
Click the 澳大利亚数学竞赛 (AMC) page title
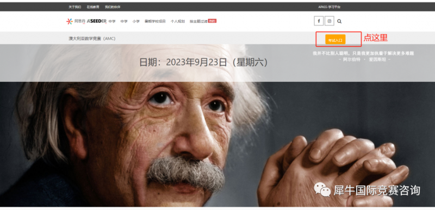(92, 39)
